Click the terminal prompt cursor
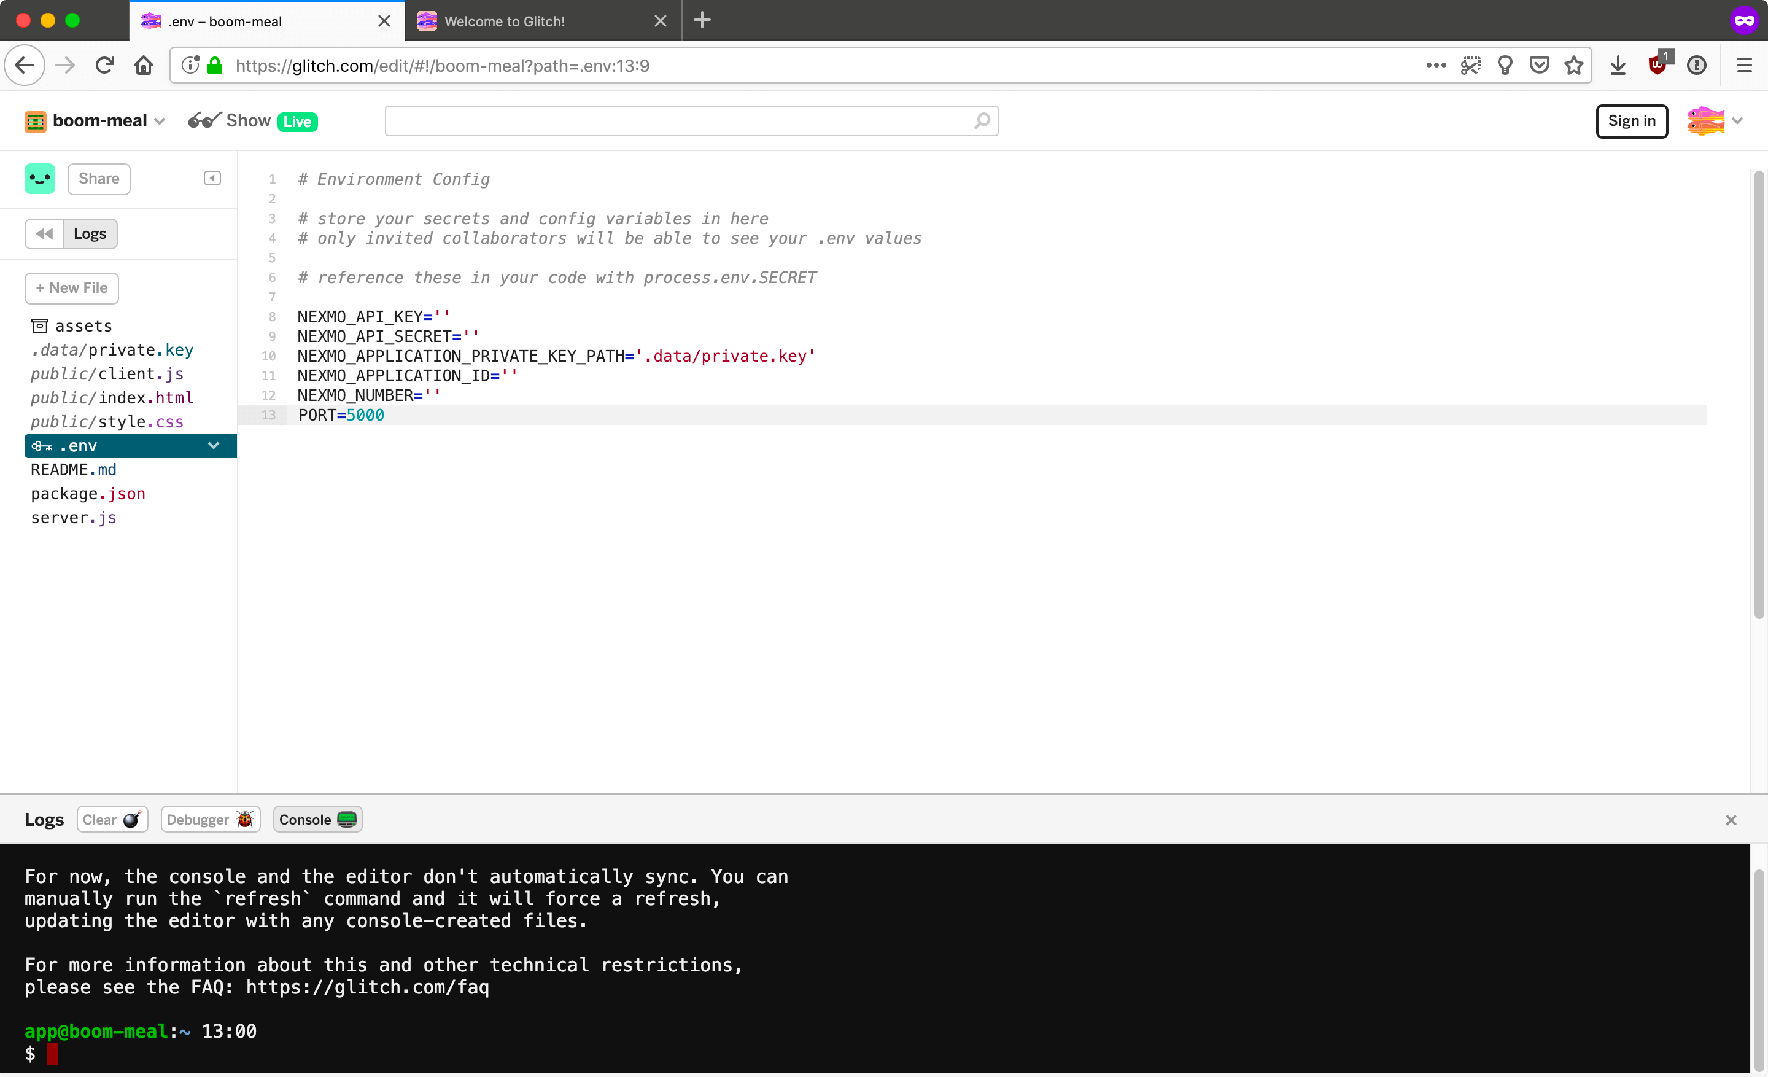1768x1077 pixels. point(52,1053)
